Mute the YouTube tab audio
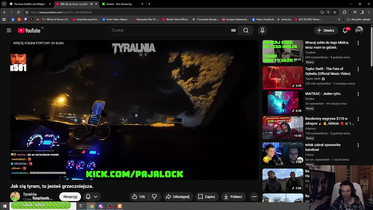The width and height of the screenshot is (373, 210). click(x=92, y=4)
